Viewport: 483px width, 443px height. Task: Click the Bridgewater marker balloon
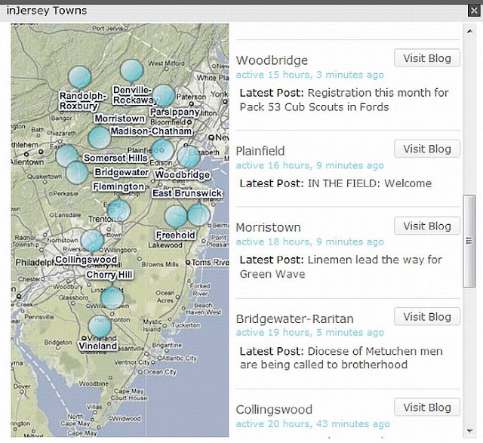[x=77, y=173]
